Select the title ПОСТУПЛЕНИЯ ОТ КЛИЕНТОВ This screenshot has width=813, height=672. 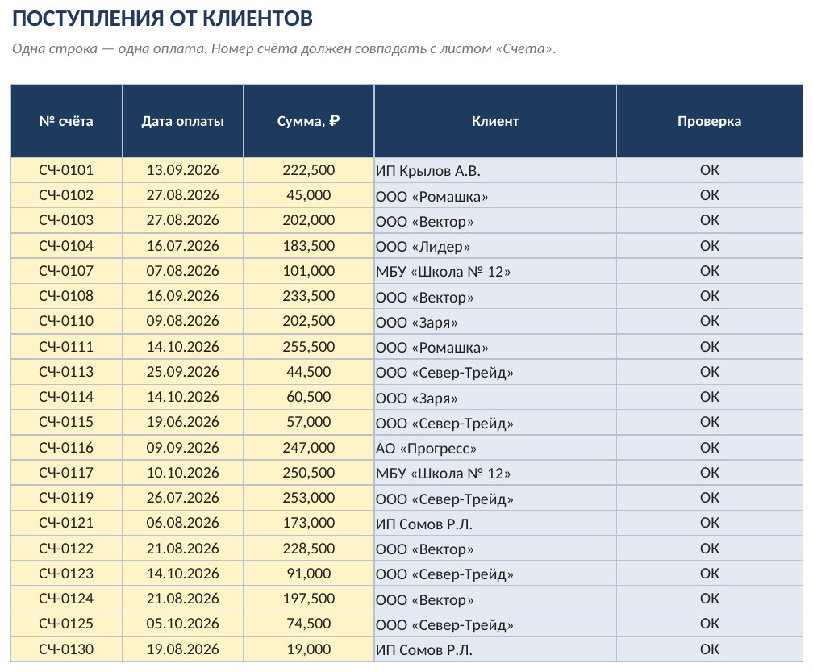coord(162,19)
